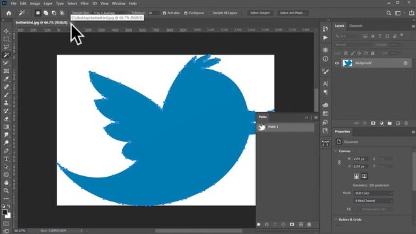416x234 pixels.
Task: Select the Eyedropper tool
Action: 6,79
